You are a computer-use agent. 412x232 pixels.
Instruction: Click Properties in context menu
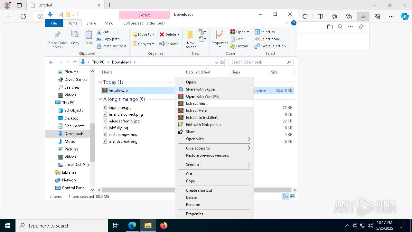pos(214,214)
